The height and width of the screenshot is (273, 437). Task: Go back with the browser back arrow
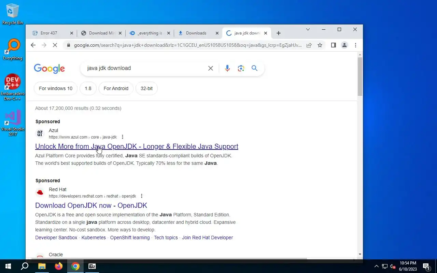tap(33, 45)
